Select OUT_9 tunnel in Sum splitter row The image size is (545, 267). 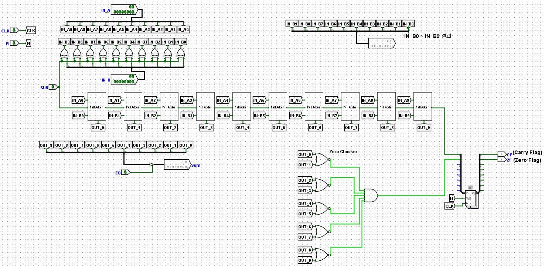tap(46, 145)
